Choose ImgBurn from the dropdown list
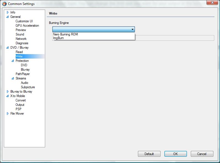 click(x=94, y=38)
